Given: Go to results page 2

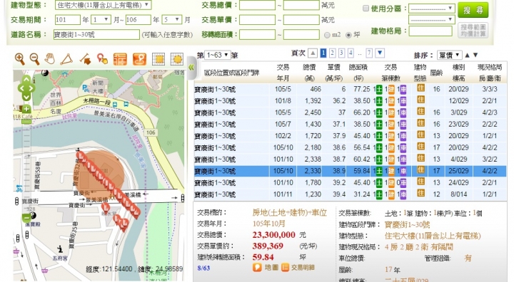Looking at the screenshot, I should coord(333,53).
